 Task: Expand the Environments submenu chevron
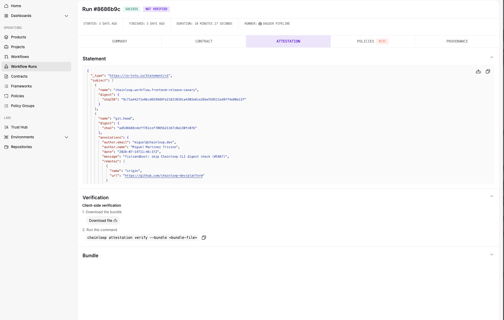tap(66, 137)
